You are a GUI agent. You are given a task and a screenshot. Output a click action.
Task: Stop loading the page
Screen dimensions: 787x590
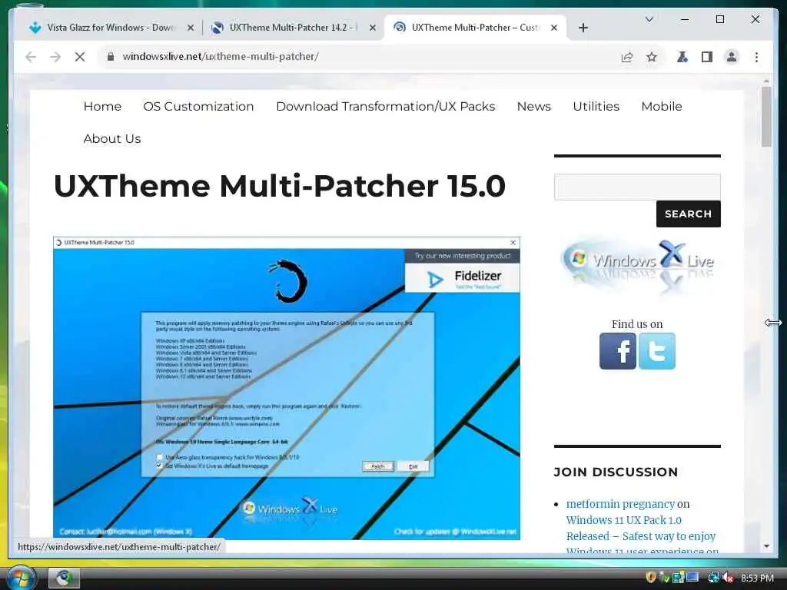pos(80,57)
